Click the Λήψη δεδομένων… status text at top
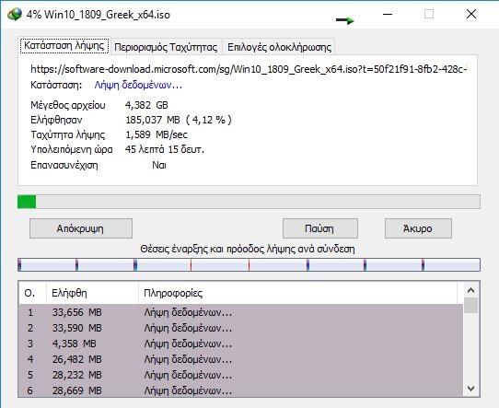The width and height of the screenshot is (499, 408). 138,85
